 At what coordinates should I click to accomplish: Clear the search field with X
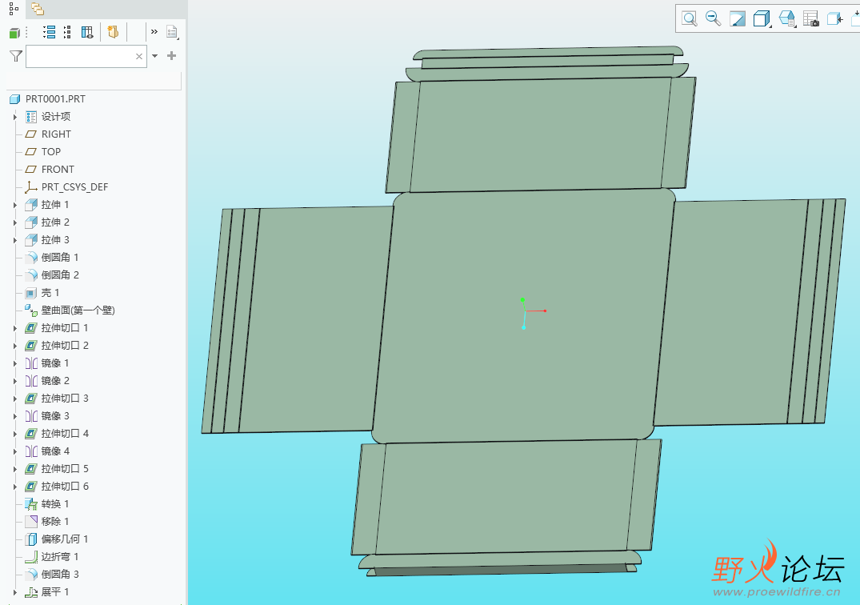tap(138, 56)
